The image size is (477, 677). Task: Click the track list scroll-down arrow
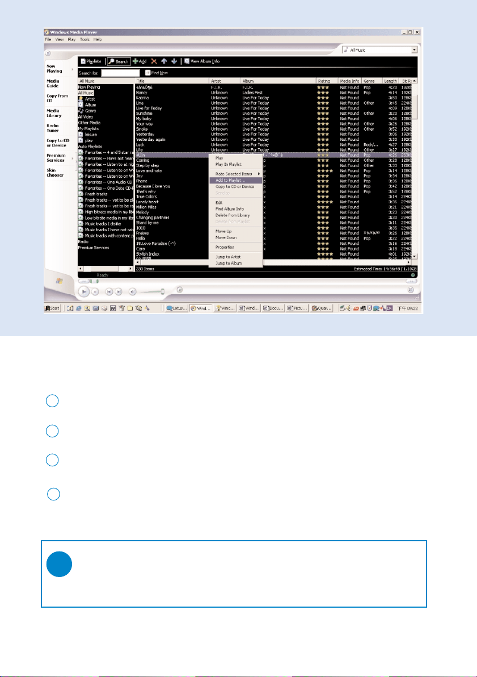tap(415, 257)
